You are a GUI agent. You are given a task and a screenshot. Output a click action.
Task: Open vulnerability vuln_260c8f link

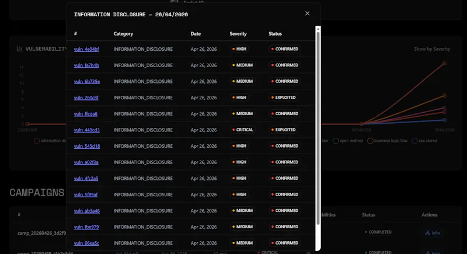click(x=86, y=98)
